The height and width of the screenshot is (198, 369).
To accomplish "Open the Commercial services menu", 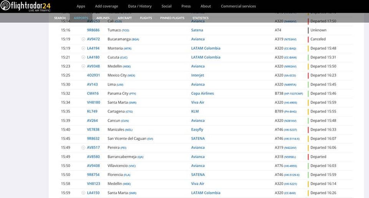I will pos(238,6).
